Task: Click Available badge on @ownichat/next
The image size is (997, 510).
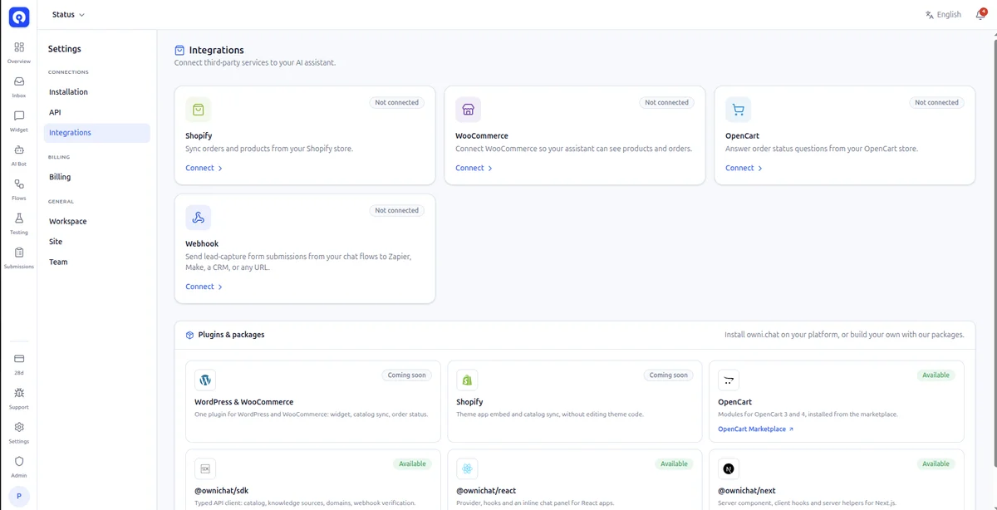Action: 936,464
